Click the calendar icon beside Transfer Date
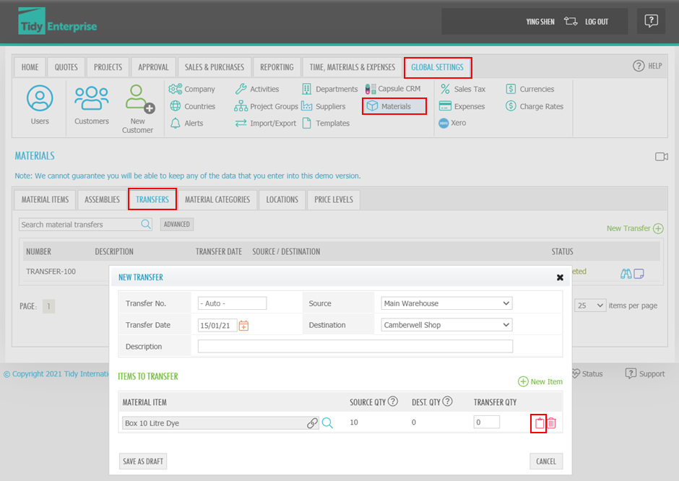679x481 pixels. pos(243,325)
